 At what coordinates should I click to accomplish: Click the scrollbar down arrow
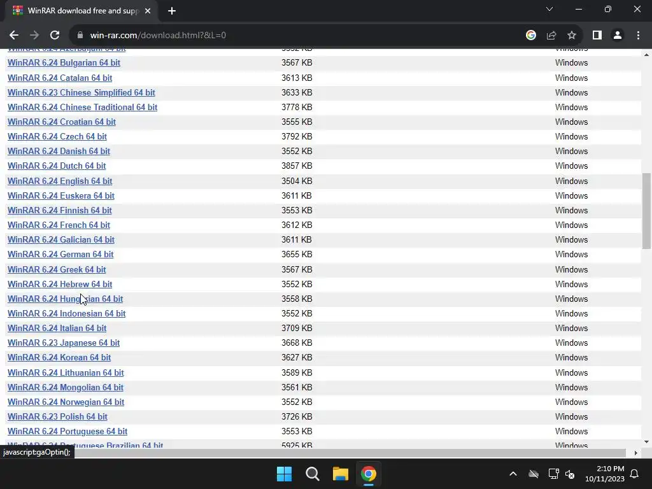coord(646,442)
